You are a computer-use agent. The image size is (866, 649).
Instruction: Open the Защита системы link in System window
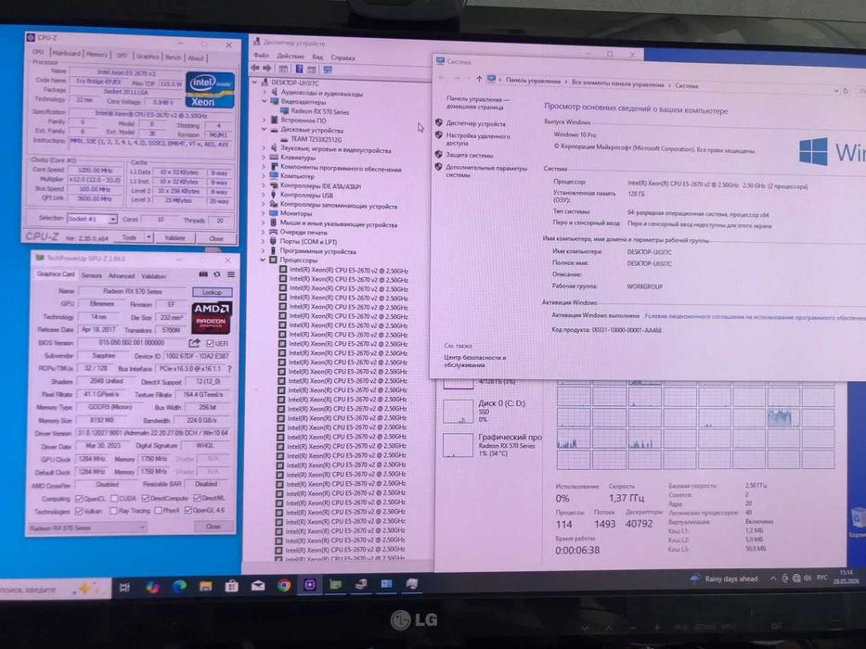point(470,155)
